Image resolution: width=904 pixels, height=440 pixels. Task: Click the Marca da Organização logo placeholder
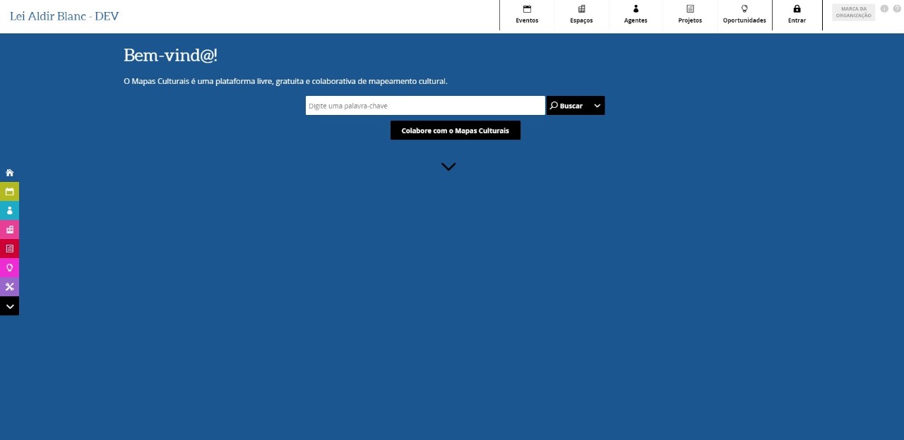point(853,12)
